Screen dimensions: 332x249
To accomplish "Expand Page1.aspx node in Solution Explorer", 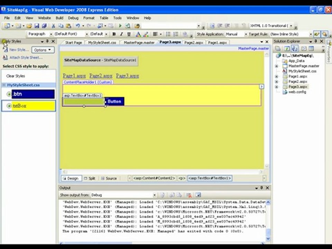I will point(276,76).
